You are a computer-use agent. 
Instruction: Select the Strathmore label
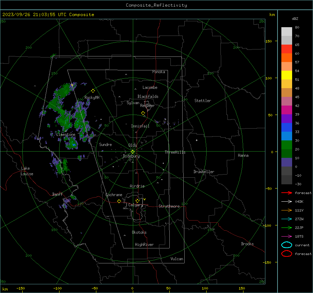tap(169, 206)
